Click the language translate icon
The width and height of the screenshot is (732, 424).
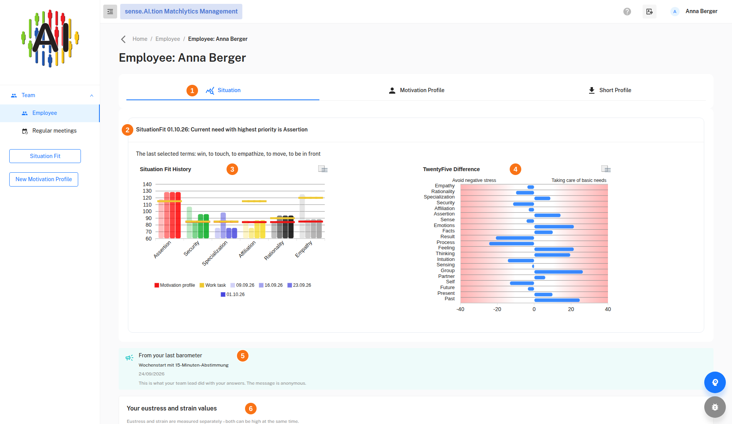pyautogui.click(x=650, y=12)
